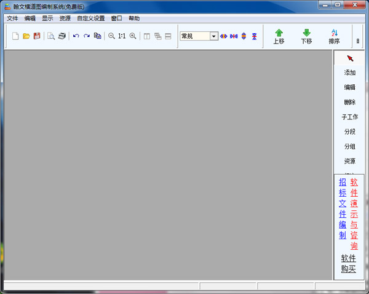Click the Save icon in the toolbar
369x294 pixels.
pos(36,36)
